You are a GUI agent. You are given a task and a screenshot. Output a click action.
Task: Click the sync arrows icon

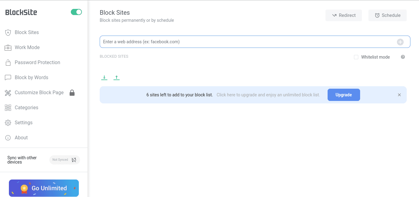pyautogui.click(x=74, y=160)
